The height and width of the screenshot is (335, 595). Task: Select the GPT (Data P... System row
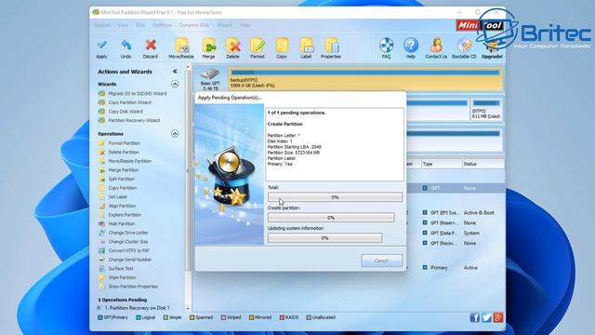click(456, 234)
